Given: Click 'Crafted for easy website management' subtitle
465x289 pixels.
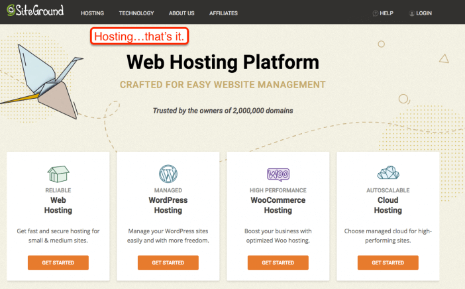Looking at the screenshot, I should click(x=223, y=85).
